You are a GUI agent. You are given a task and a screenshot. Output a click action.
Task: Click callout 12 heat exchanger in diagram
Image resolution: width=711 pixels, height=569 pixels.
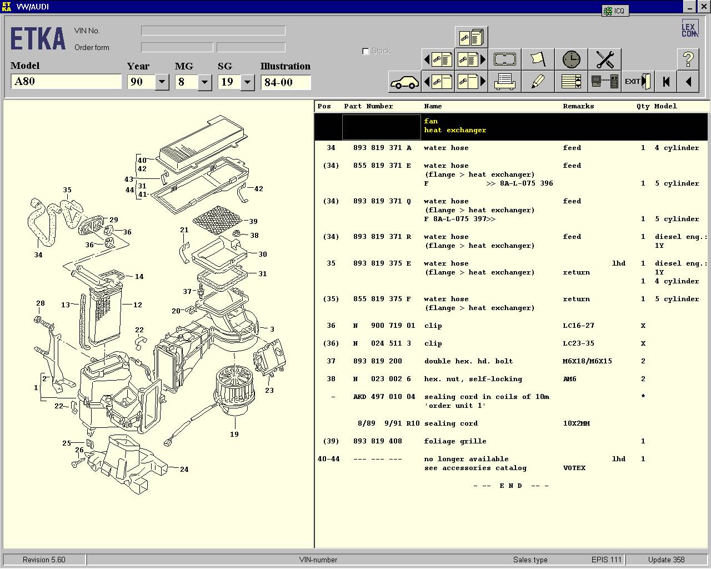click(x=138, y=305)
